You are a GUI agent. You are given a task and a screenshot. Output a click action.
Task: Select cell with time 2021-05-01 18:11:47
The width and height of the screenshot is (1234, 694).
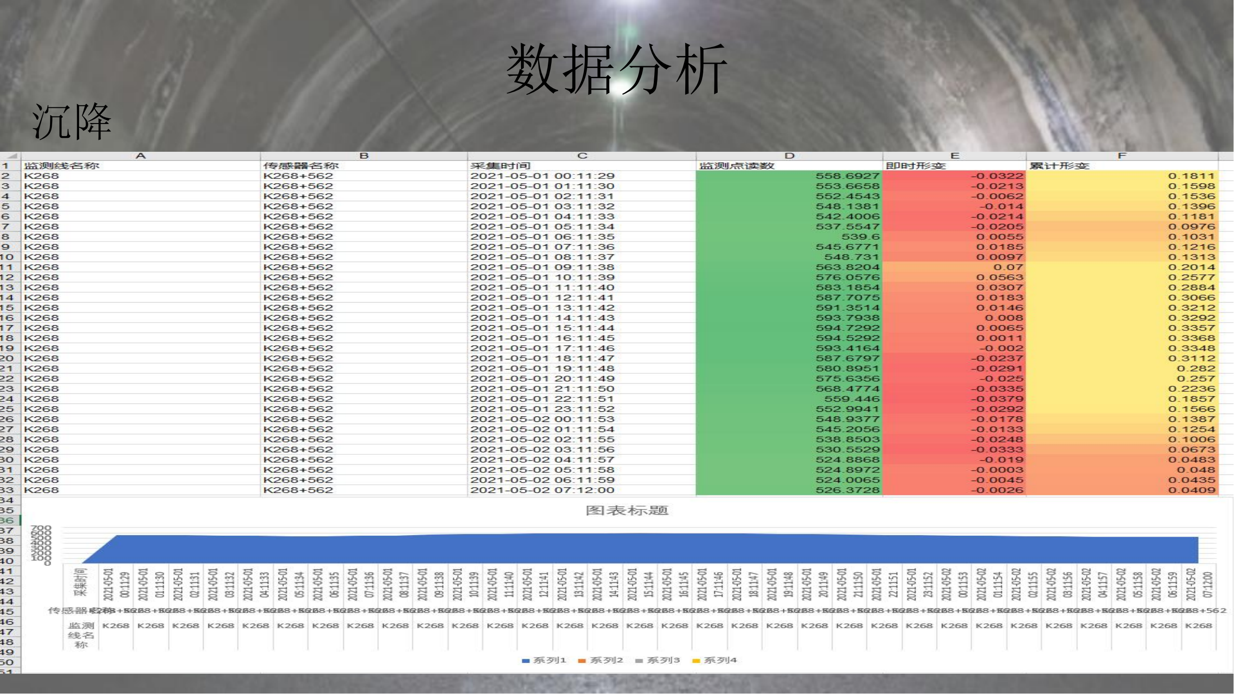tap(582, 358)
